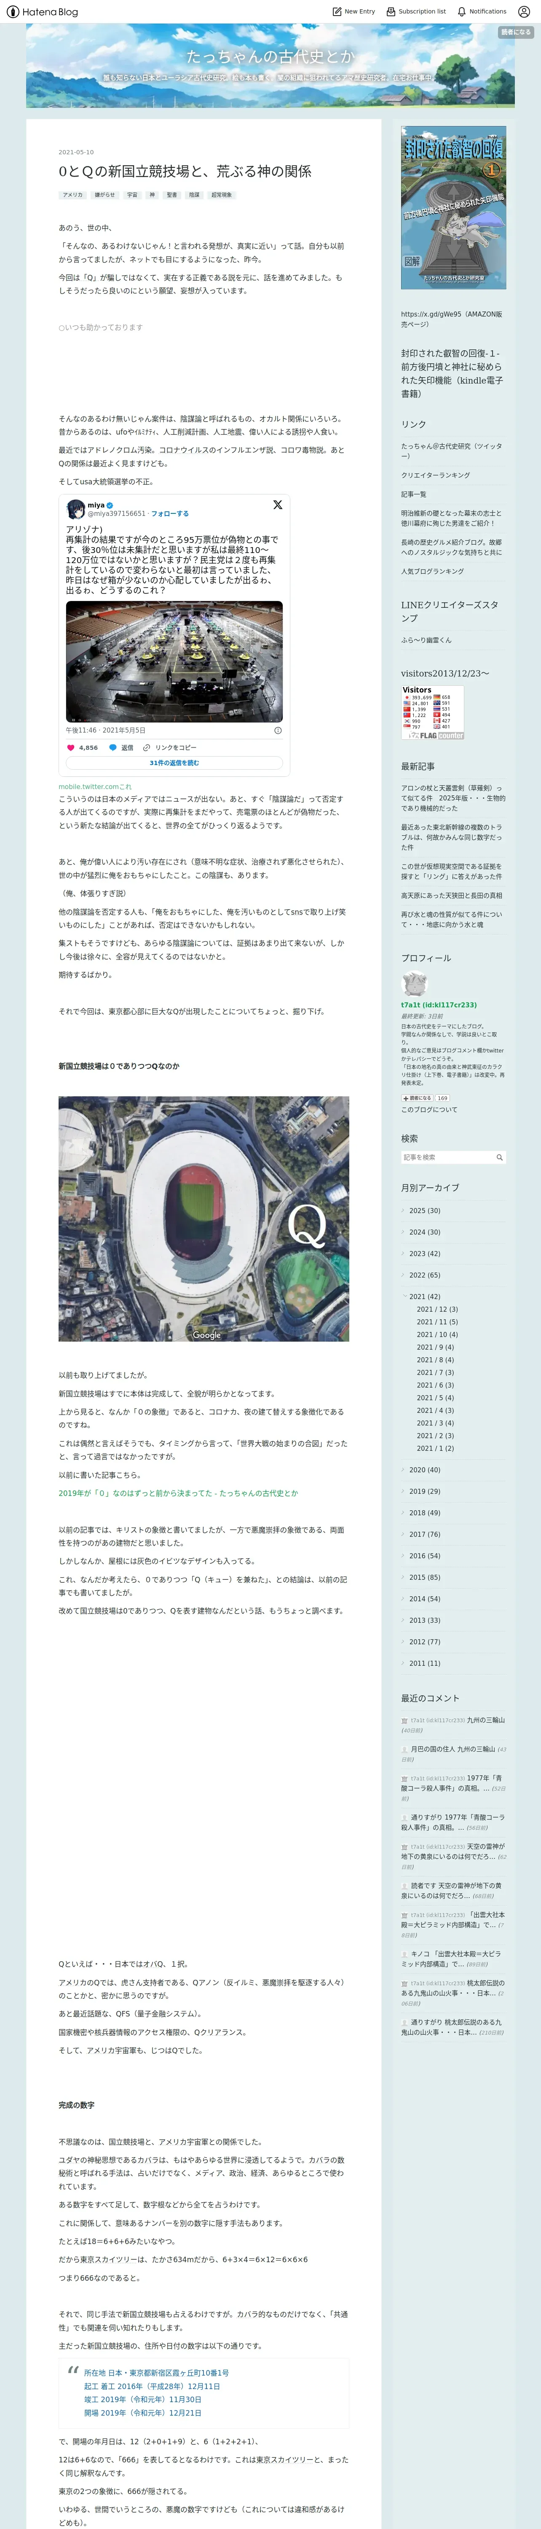Open the stadium aerial photo
This screenshot has width=541, height=2529.
point(203,1219)
